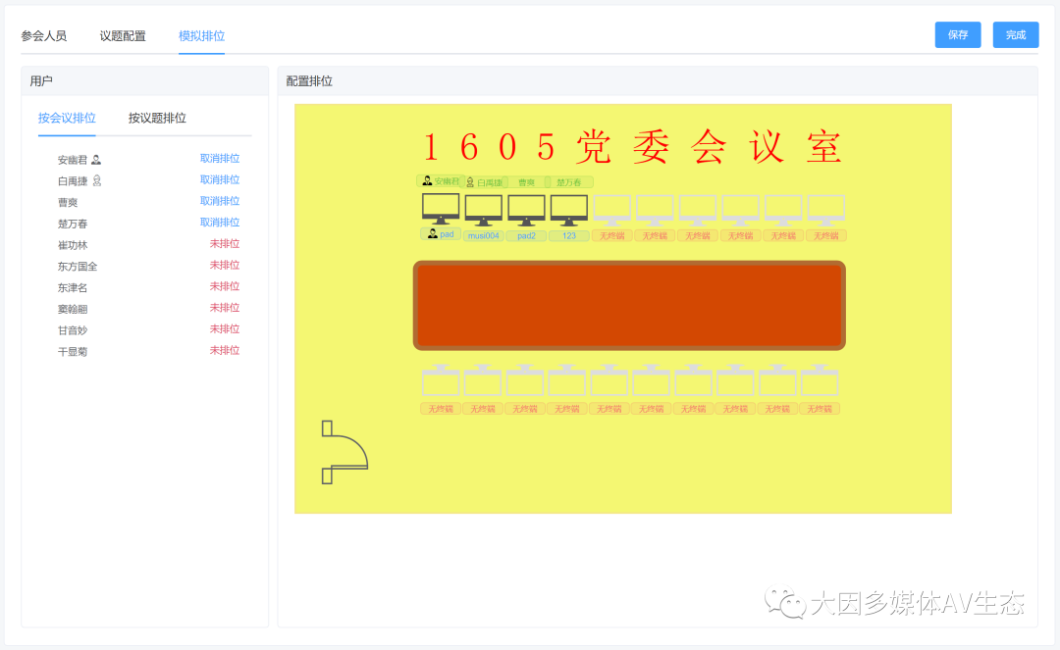1060x650 pixels.
Task: Open the 议题配置 tab
Action: 122,34
